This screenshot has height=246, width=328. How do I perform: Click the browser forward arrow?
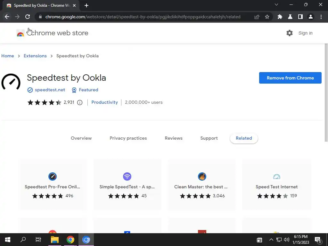[x=17, y=17]
